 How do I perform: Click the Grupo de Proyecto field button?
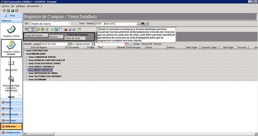[36, 35]
